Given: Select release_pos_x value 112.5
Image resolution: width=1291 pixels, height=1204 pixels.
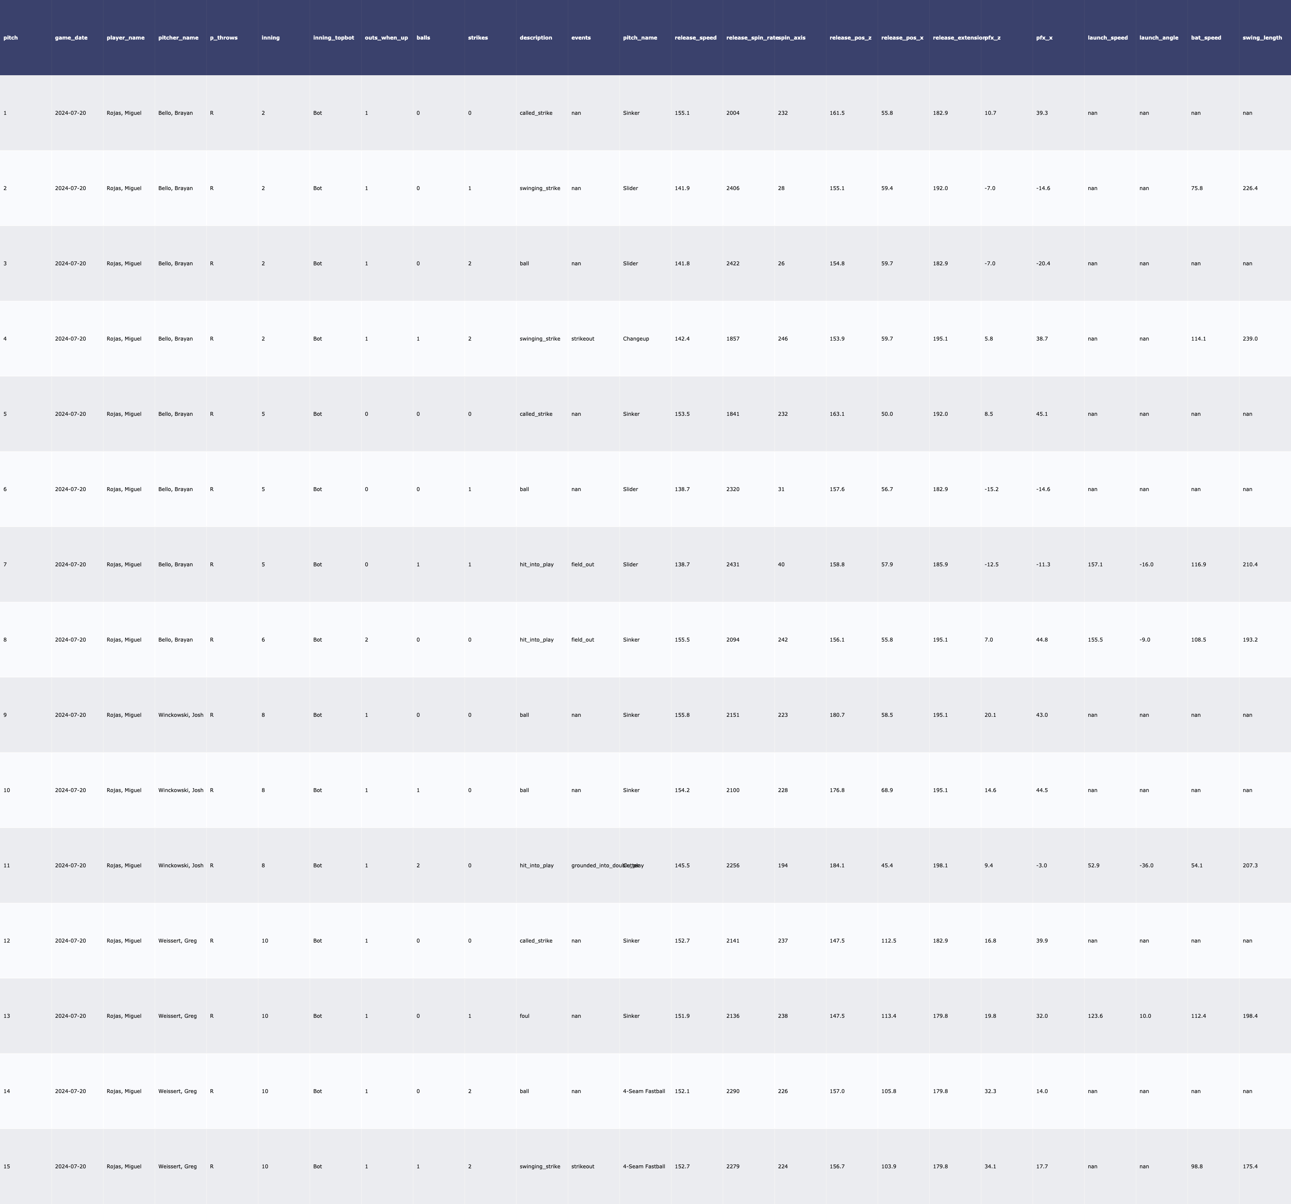Looking at the screenshot, I should coord(888,941).
